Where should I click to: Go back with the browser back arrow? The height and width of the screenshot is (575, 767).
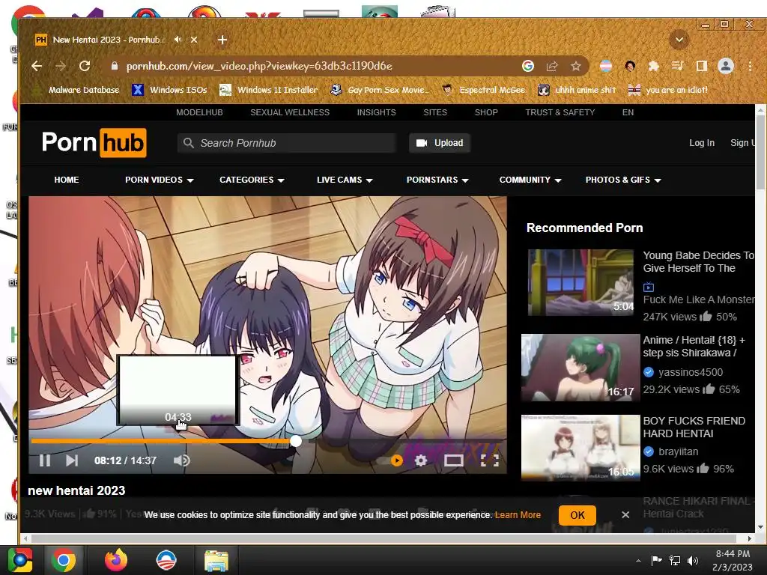coord(37,66)
